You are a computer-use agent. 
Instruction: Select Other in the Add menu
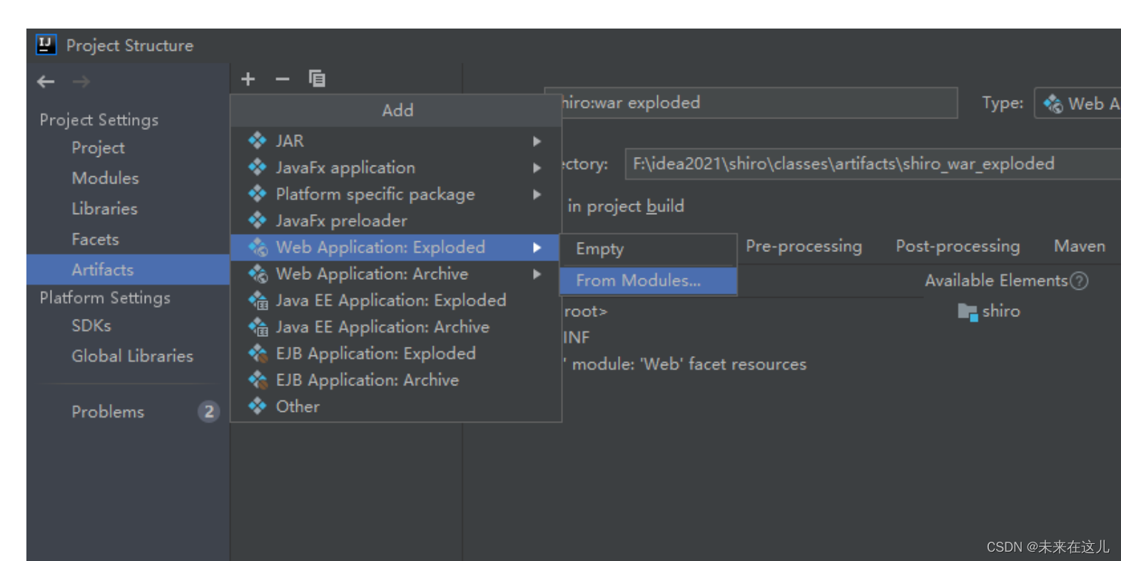coord(395,407)
